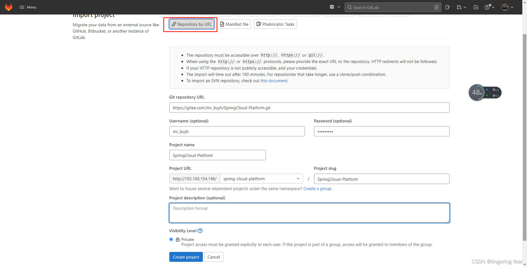Click the create new plus icon
This screenshot has height=267, width=527.
[x=332, y=7]
